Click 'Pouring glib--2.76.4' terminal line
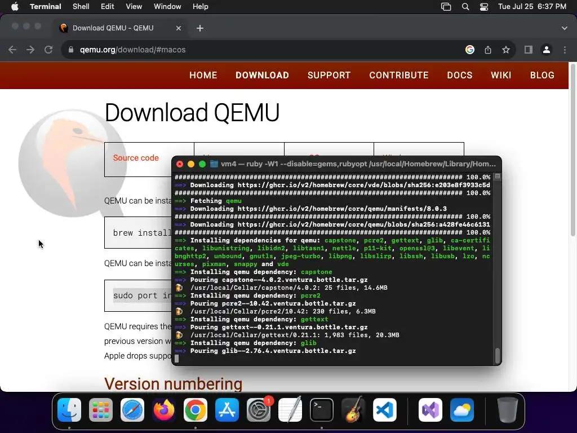 tap(265, 351)
